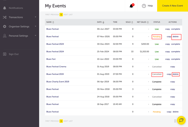
Task: Open the Blues Festival Cinema event
Action: click(x=56, y=67)
